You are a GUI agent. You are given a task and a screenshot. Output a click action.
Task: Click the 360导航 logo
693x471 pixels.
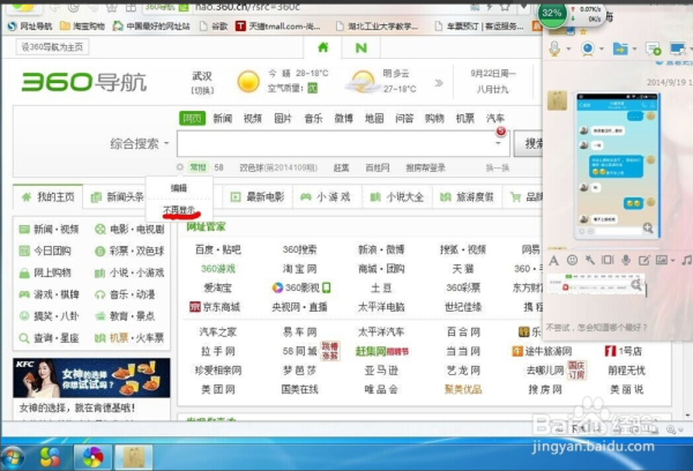click(x=84, y=82)
